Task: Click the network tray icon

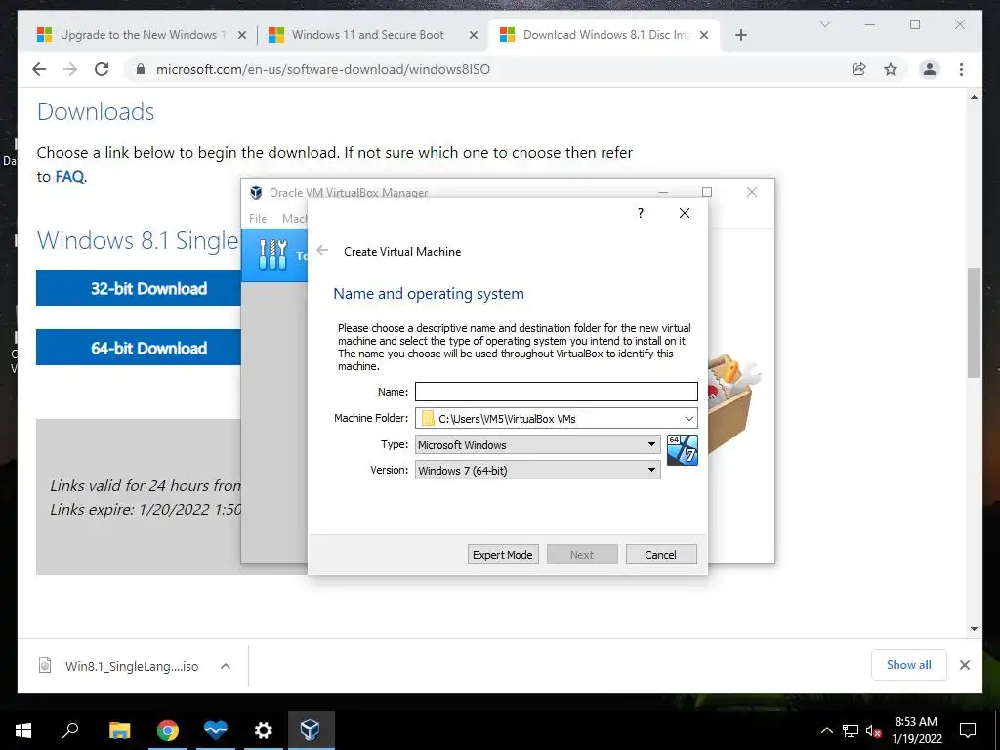Action: [x=851, y=730]
